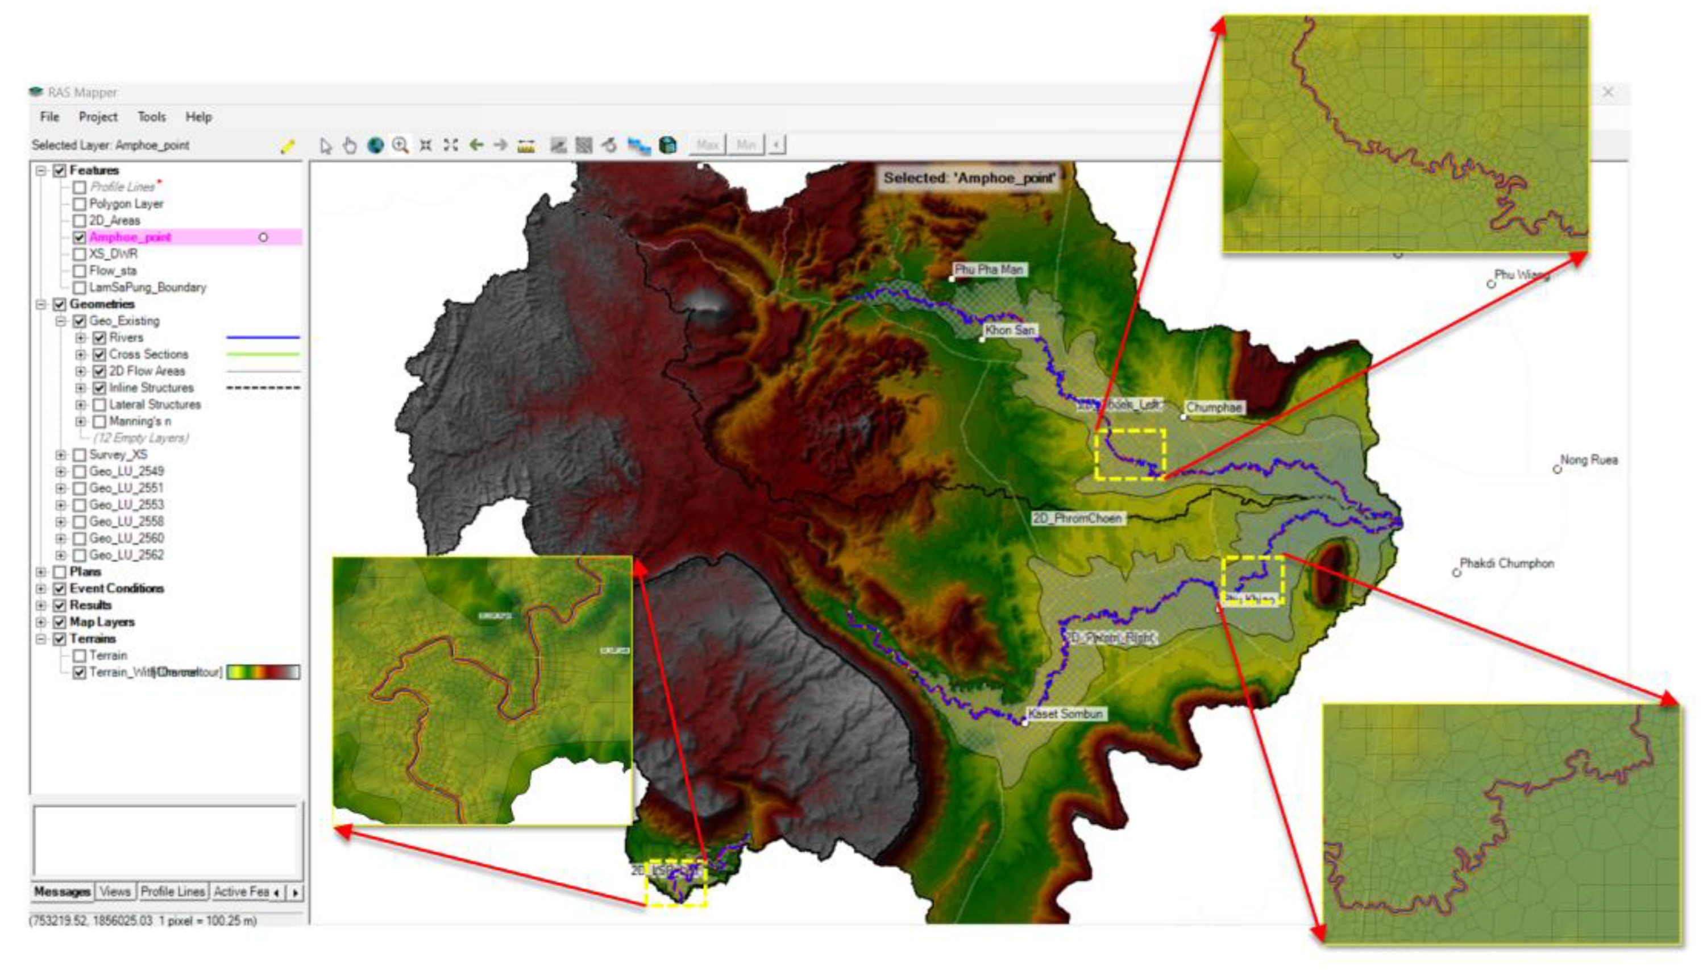Enable the Polygon Layer checkbox
This screenshot has height=970, width=1707.
(79, 204)
